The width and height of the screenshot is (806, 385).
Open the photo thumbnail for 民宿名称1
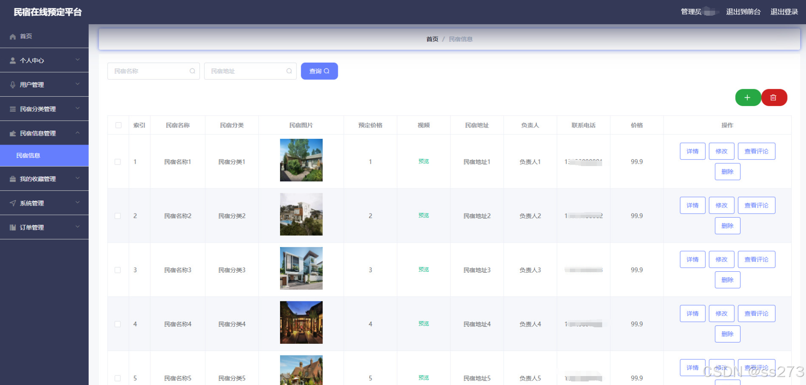(x=301, y=160)
